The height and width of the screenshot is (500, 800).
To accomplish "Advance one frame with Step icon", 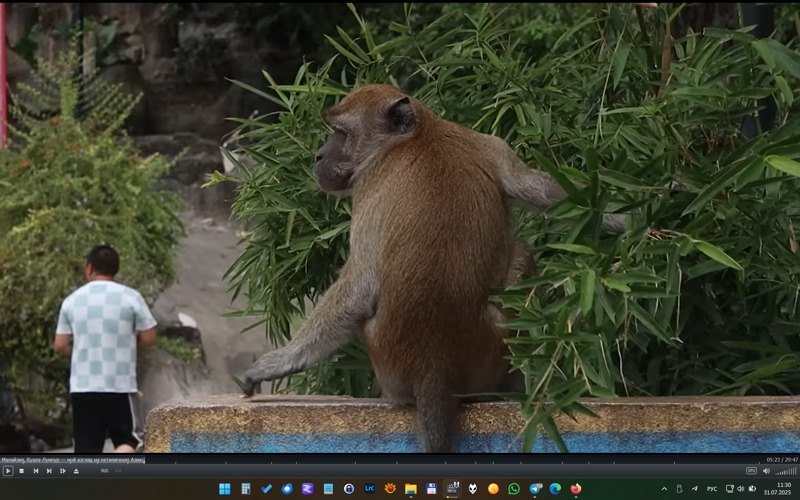I will (x=63, y=471).
